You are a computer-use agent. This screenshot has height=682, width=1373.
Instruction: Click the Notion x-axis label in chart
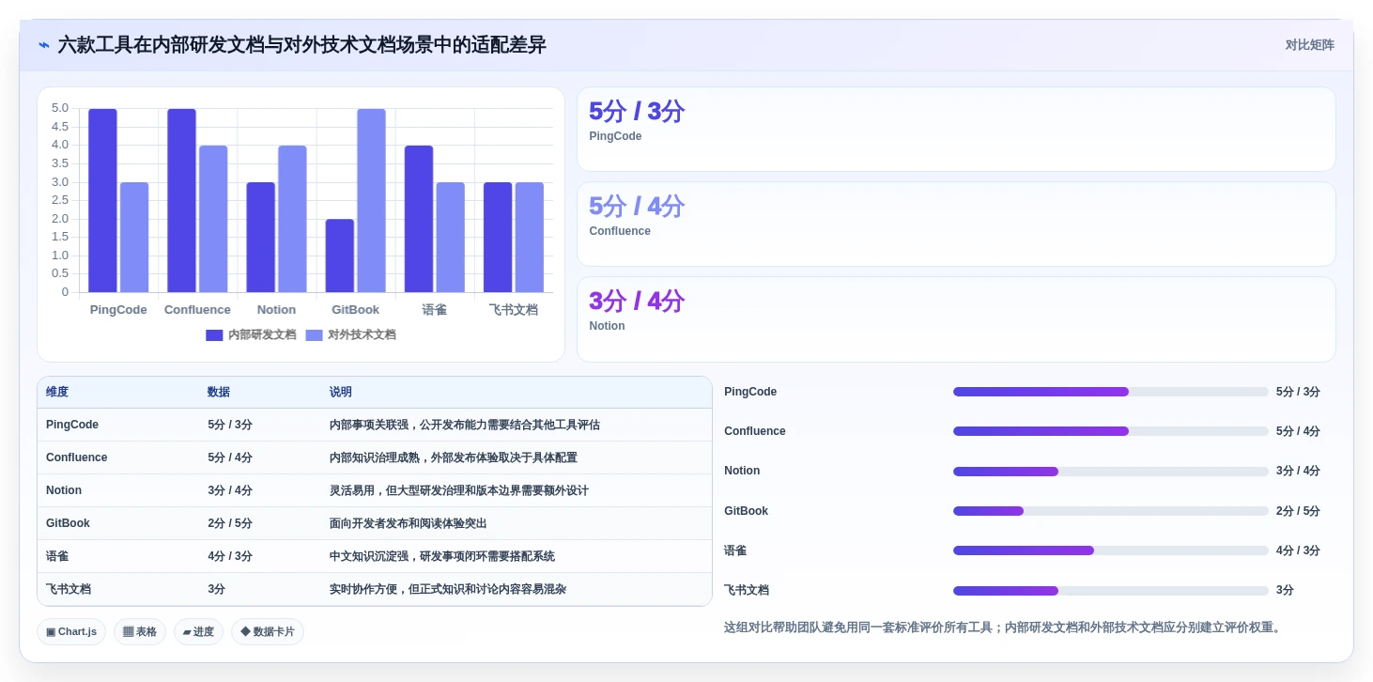[276, 310]
